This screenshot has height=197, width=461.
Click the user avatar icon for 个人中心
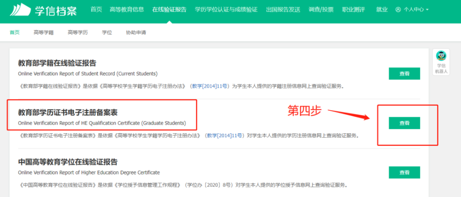click(x=398, y=10)
